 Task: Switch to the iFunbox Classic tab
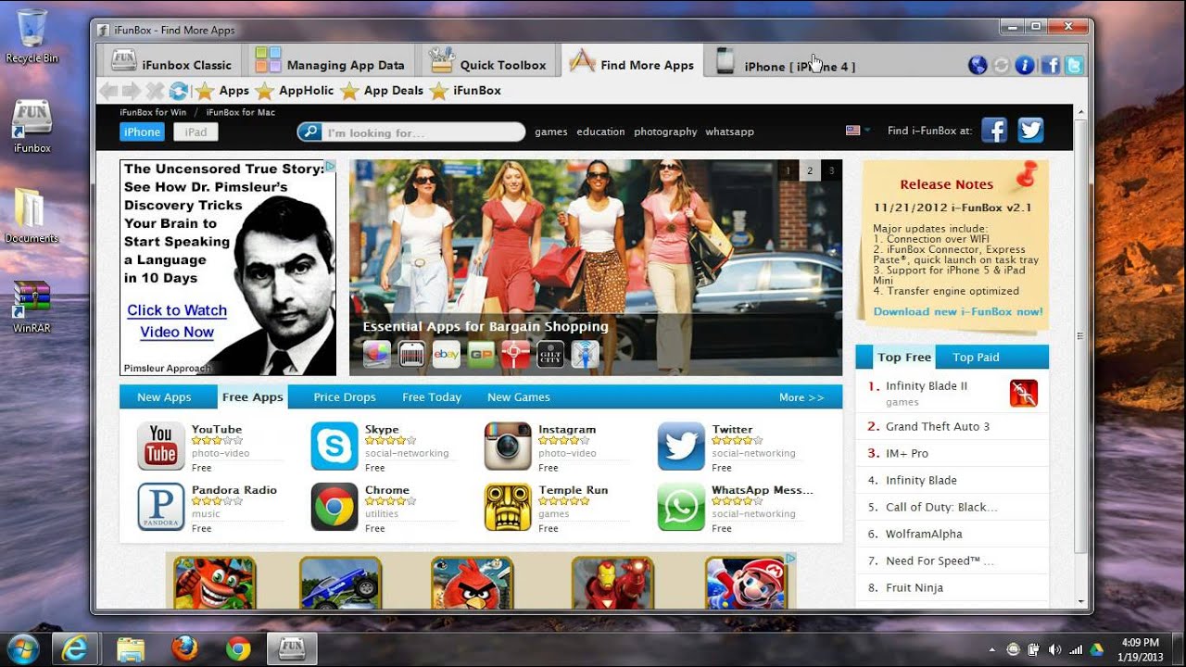pos(171,62)
